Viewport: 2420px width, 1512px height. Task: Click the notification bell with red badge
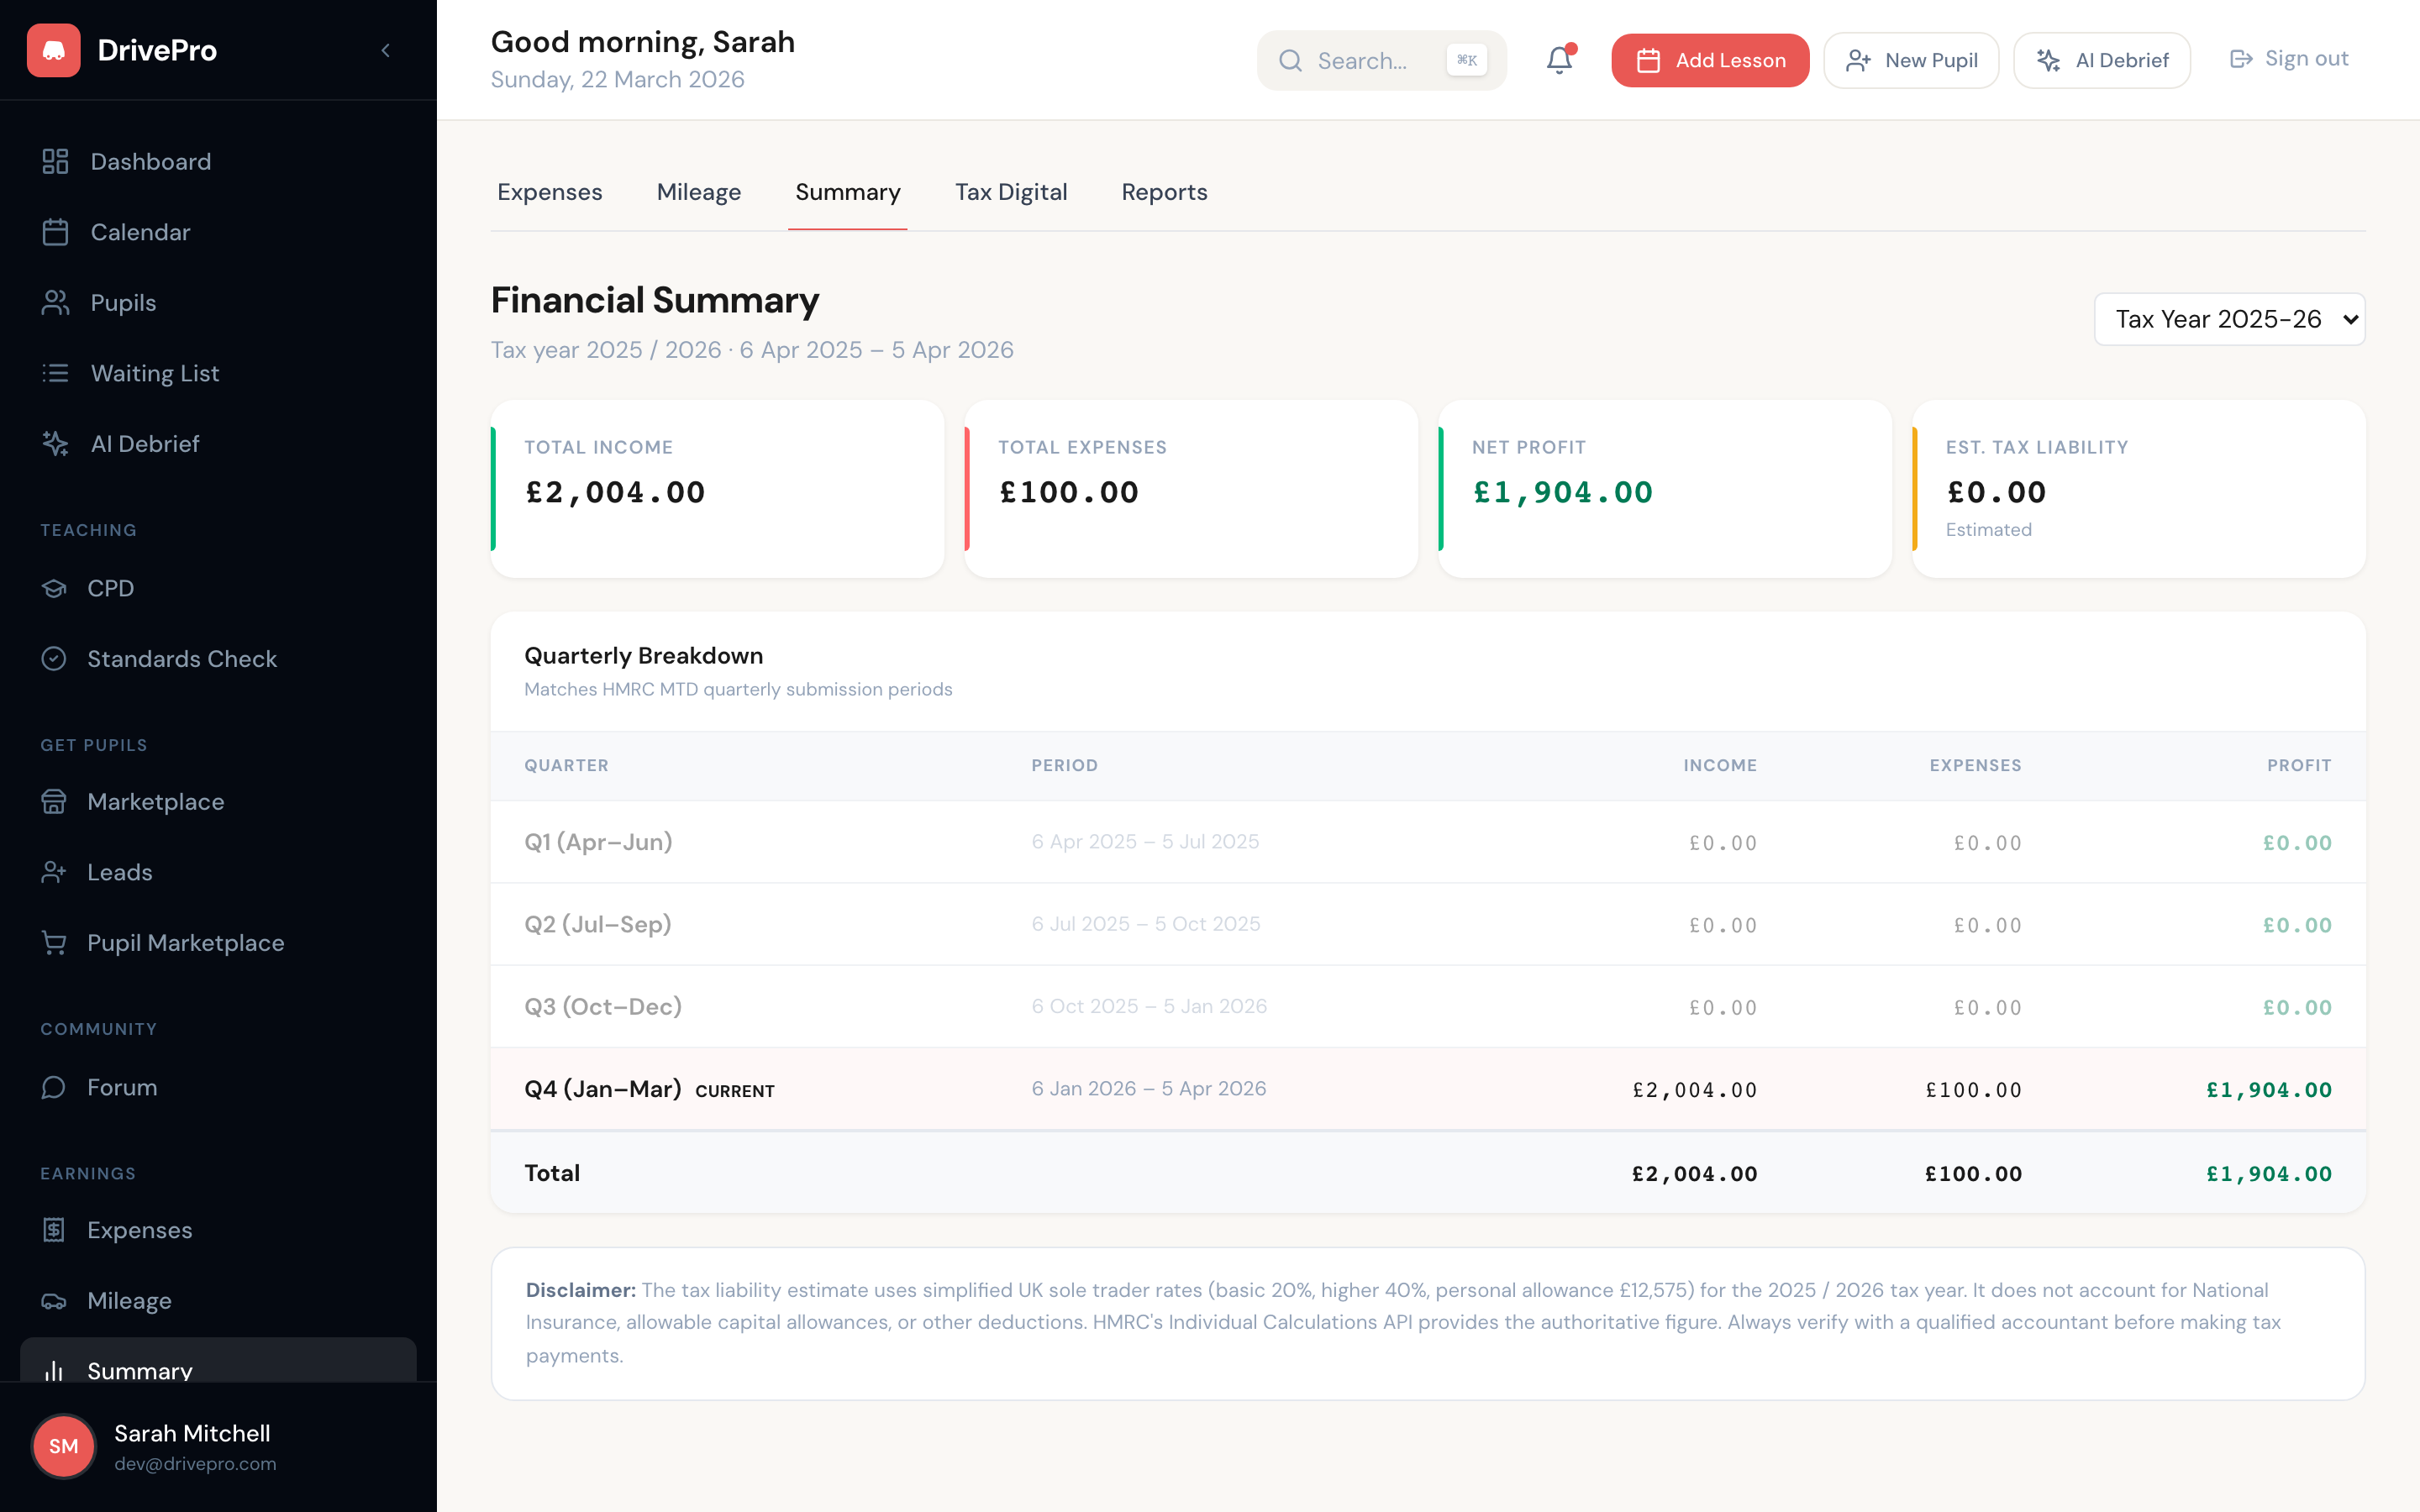[x=1558, y=60]
